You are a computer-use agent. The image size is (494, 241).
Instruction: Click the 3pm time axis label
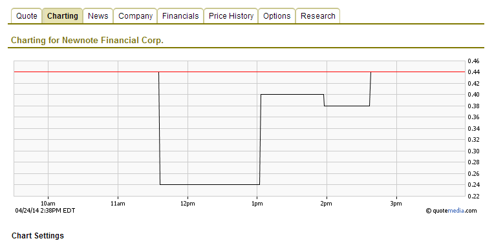[396, 204]
